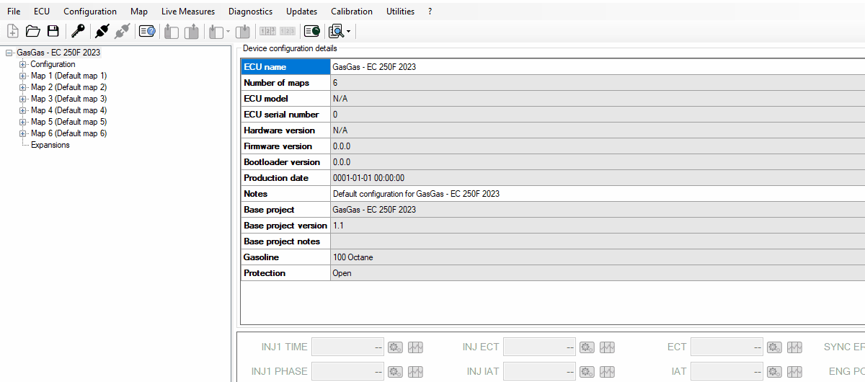Open the Live Measures menu
The image size is (865, 382).
(187, 12)
